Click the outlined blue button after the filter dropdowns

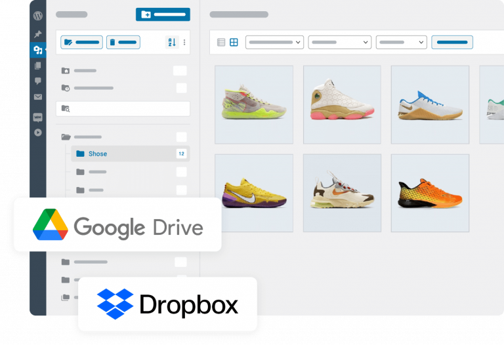[x=452, y=42]
